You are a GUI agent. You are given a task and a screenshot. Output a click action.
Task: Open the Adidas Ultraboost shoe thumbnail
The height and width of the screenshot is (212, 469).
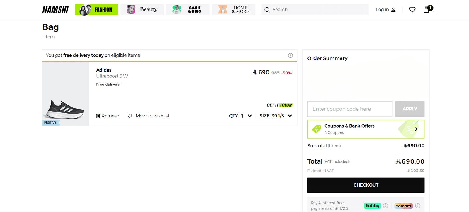65,94
